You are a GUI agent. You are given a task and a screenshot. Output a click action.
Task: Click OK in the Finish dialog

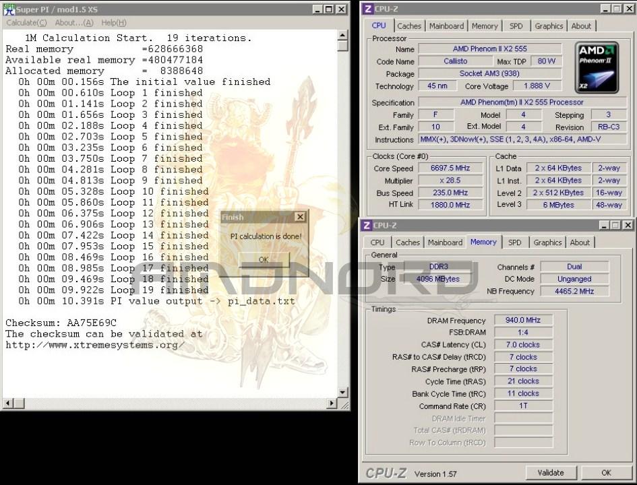(x=264, y=260)
